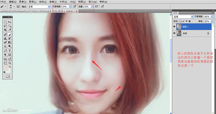Select the Rectangular Marquee tool
216x114 pixels.
pyautogui.click(x=5, y=22)
